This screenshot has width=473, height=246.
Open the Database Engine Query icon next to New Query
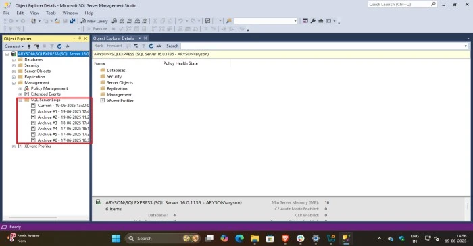114,21
